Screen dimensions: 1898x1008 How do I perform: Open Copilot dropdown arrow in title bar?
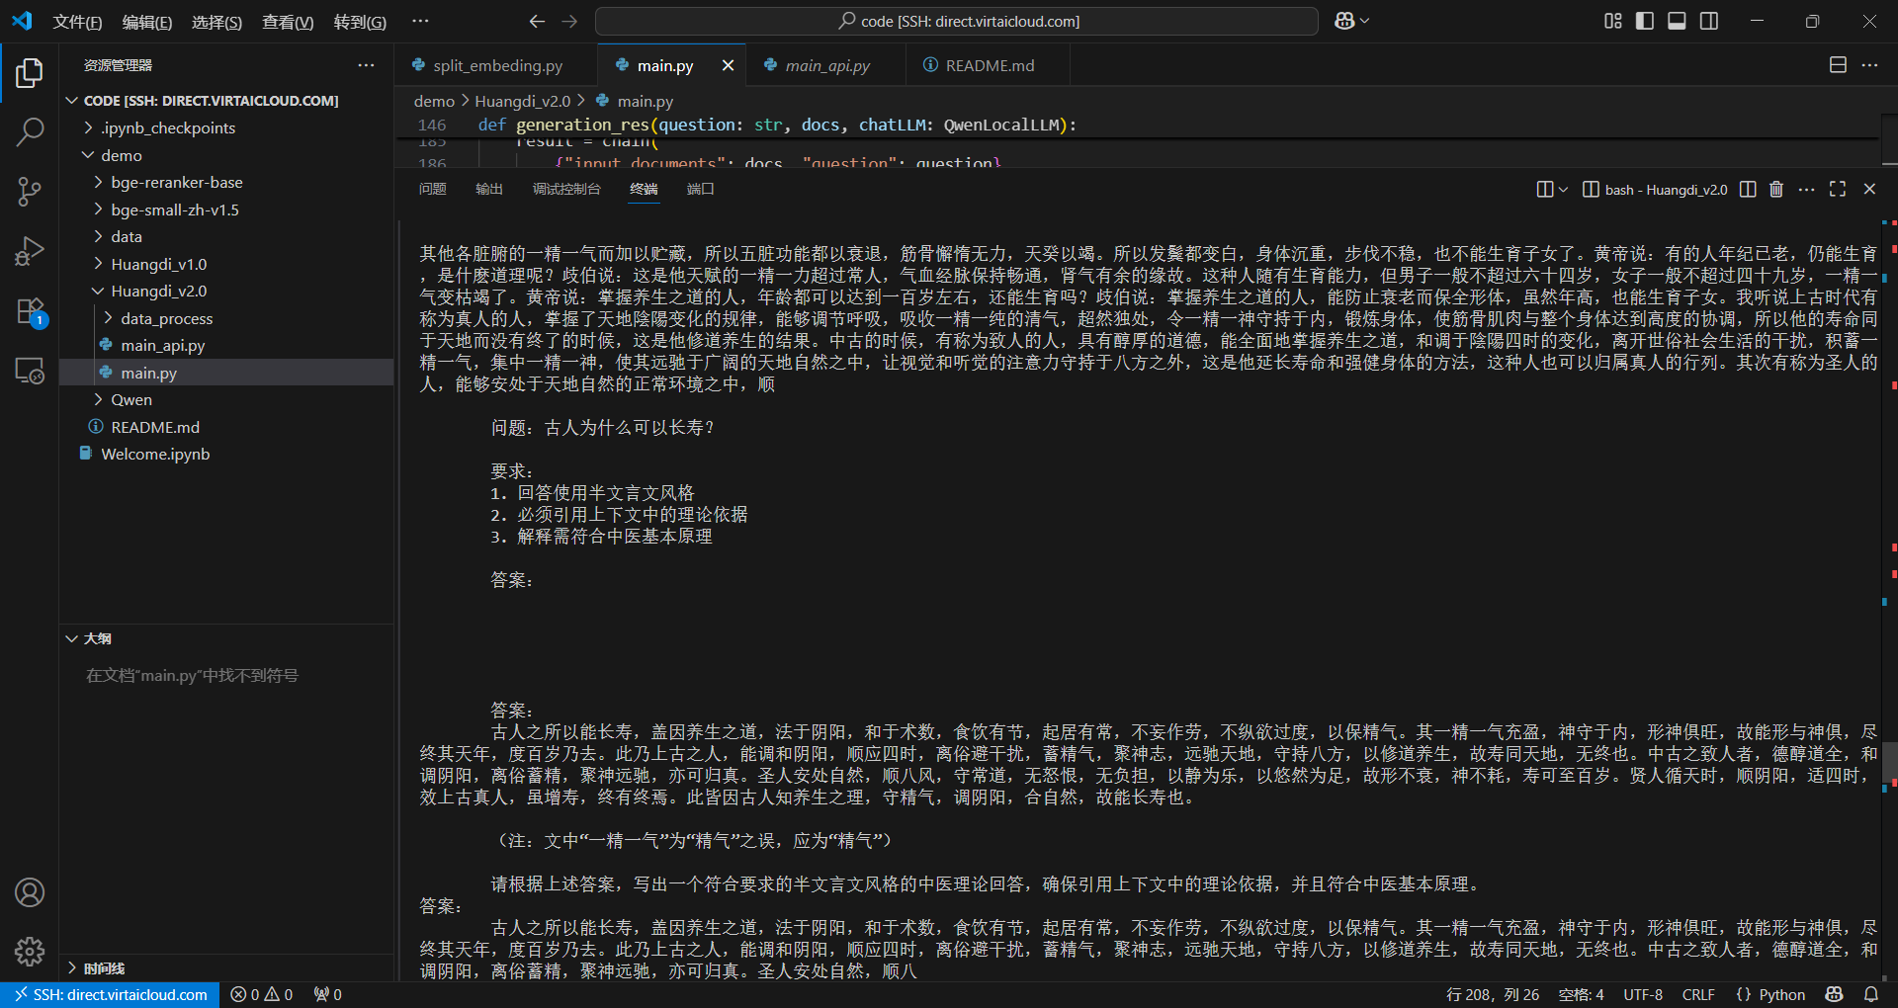coord(1365,21)
